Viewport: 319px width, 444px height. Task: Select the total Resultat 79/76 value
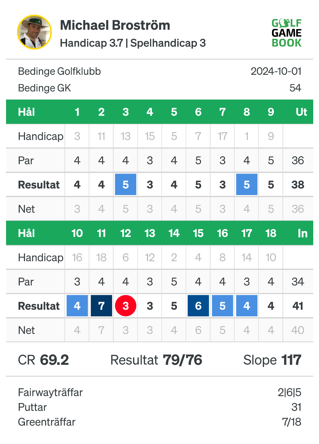click(182, 360)
